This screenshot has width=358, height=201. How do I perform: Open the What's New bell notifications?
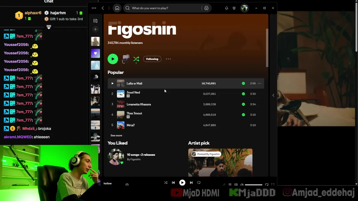coord(227,8)
